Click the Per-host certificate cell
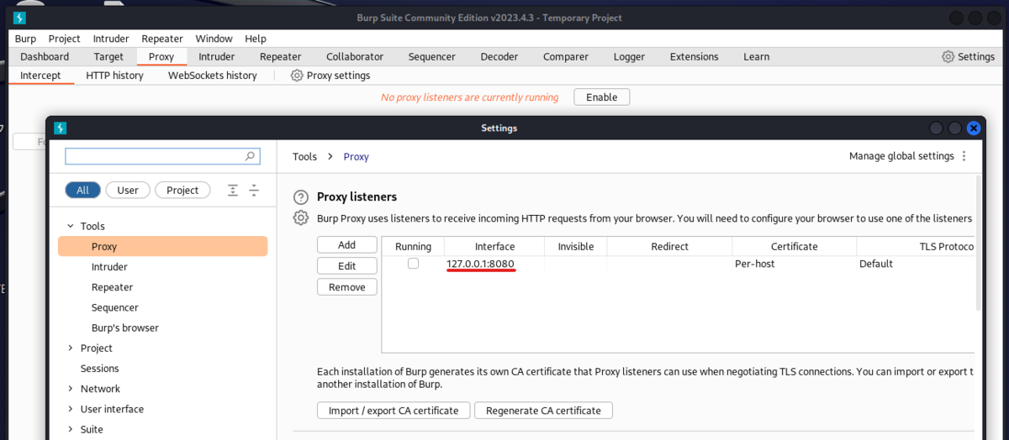Viewport: 1009px width, 440px height. (x=794, y=264)
